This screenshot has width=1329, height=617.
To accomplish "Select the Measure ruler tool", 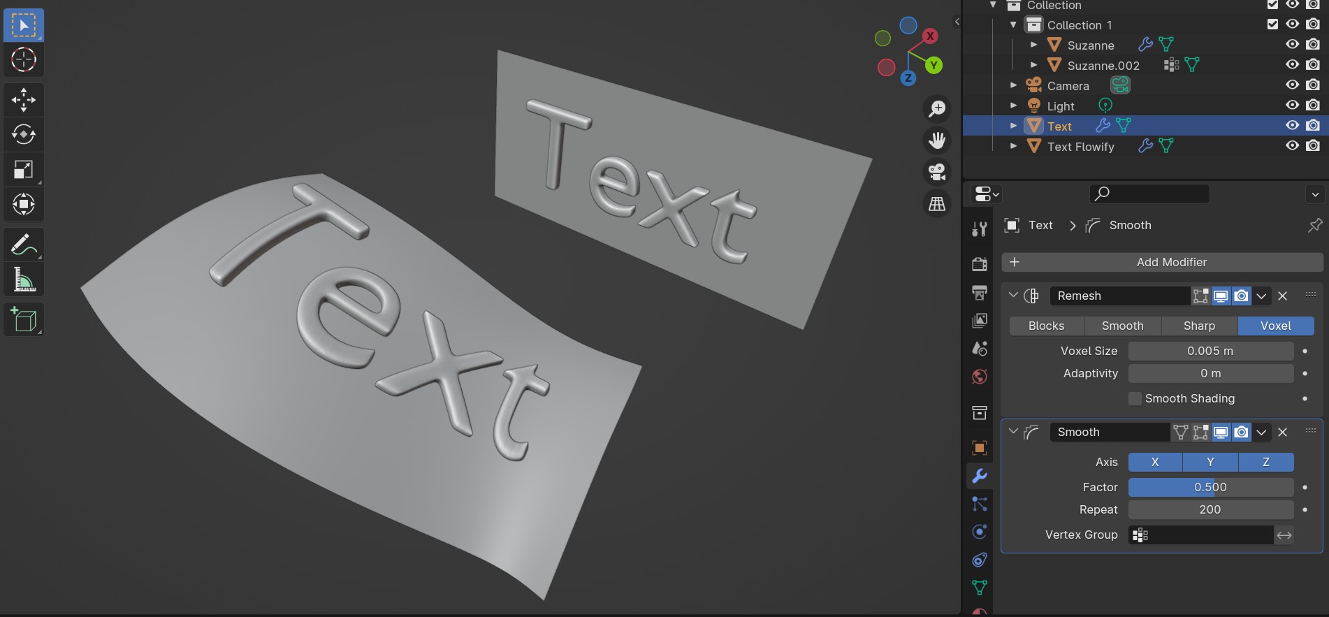I will click(24, 280).
